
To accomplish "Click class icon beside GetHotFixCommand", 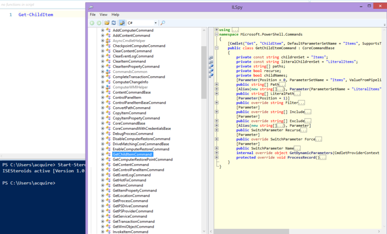I will (108, 180).
